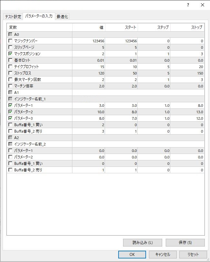Click the help question mark icon
The width and height of the screenshot is (210, 262).
pos(188,5)
